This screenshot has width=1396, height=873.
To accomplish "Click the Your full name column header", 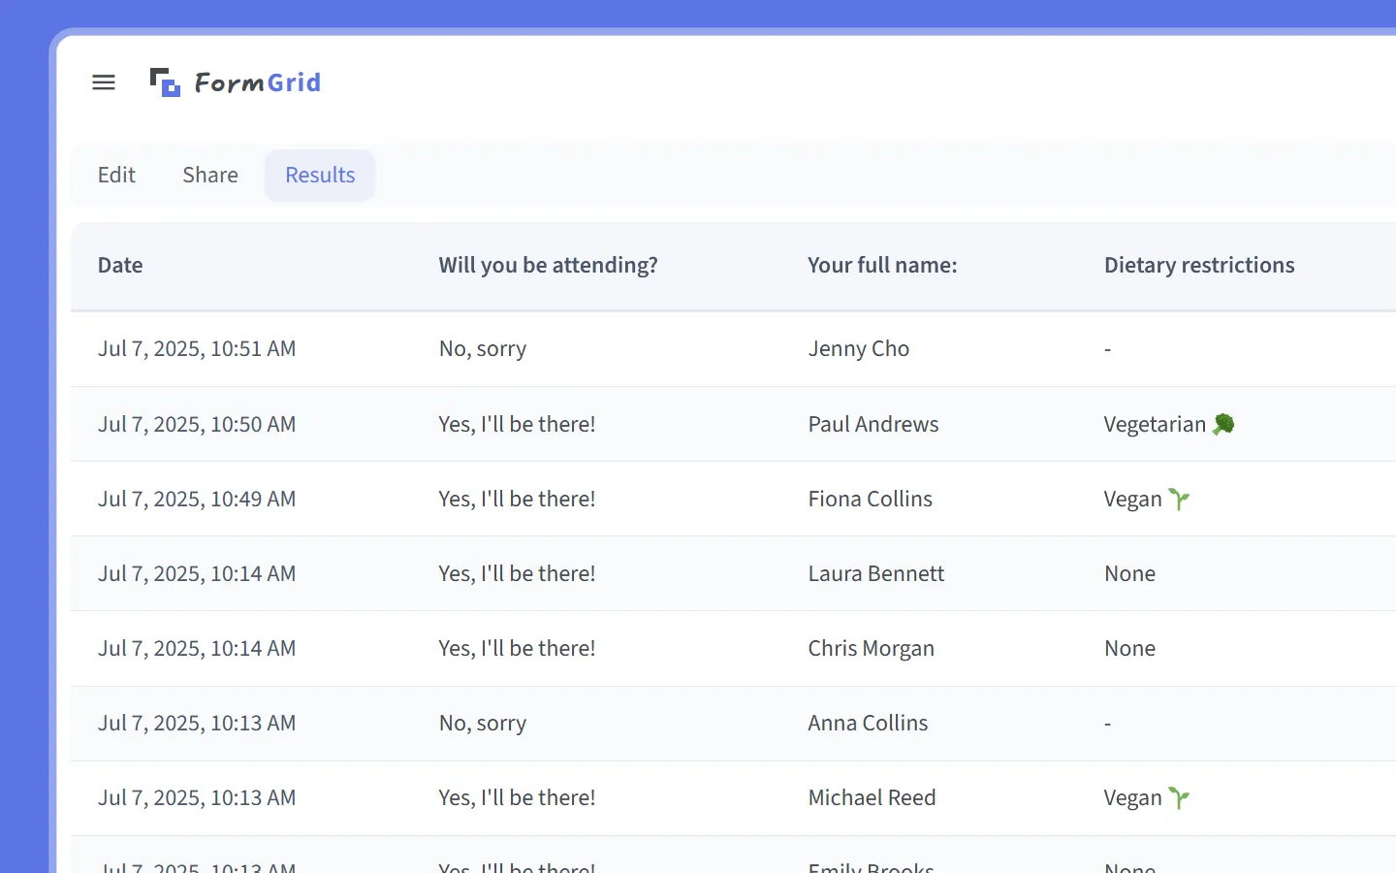I will 882,265.
